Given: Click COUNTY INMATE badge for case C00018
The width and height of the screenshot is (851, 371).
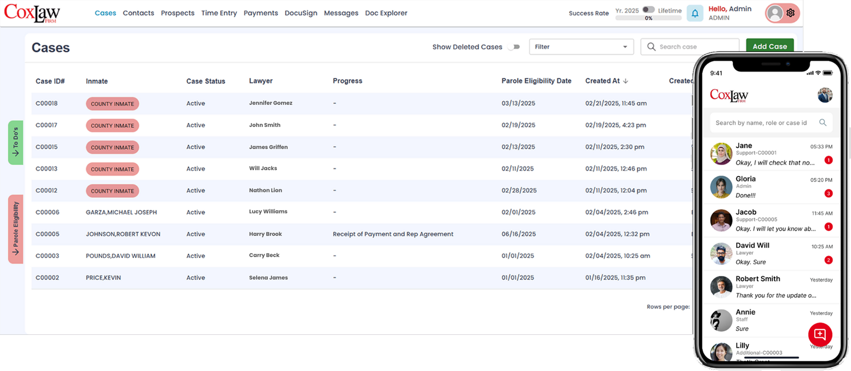Looking at the screenshot, I should (112, 104).
